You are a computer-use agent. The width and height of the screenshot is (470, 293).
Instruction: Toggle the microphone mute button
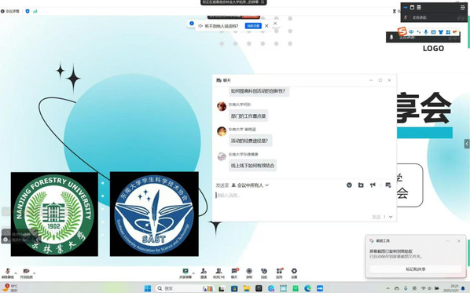[8, 273]
